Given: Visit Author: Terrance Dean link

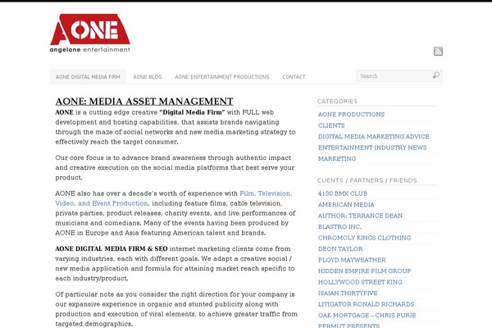Looking at the screenshot, I should click(x=360, y=216).
